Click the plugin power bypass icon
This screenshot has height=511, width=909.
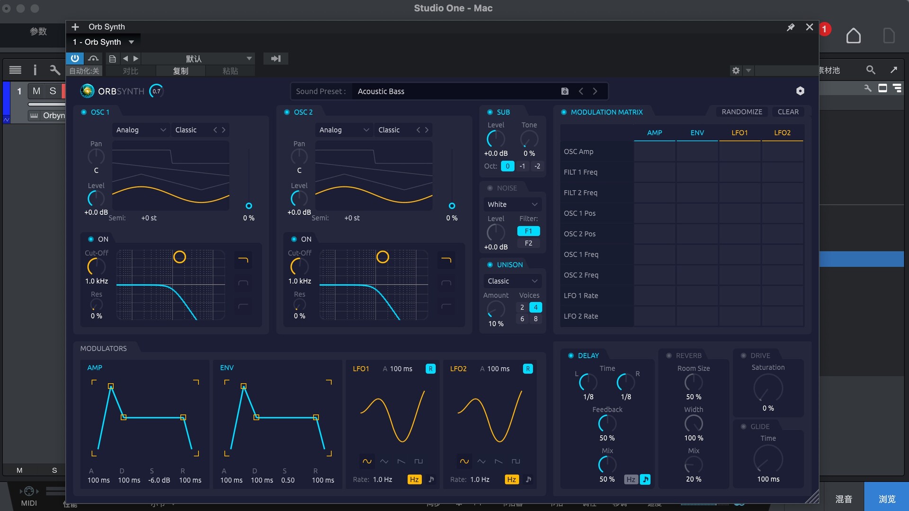pos(75,58)
